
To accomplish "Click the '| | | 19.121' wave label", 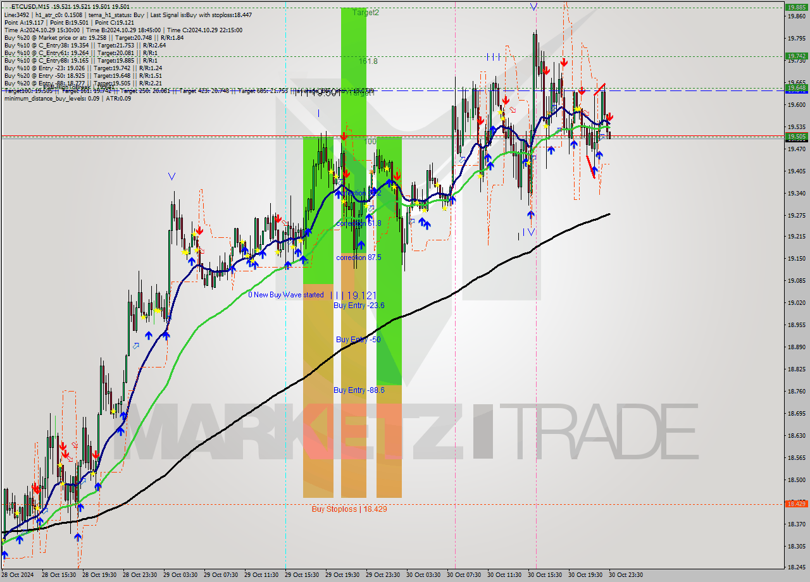I will [355, 295].
